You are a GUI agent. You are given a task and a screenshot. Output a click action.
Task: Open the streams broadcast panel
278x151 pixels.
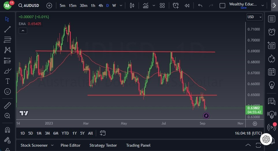(x=271, y=127)
